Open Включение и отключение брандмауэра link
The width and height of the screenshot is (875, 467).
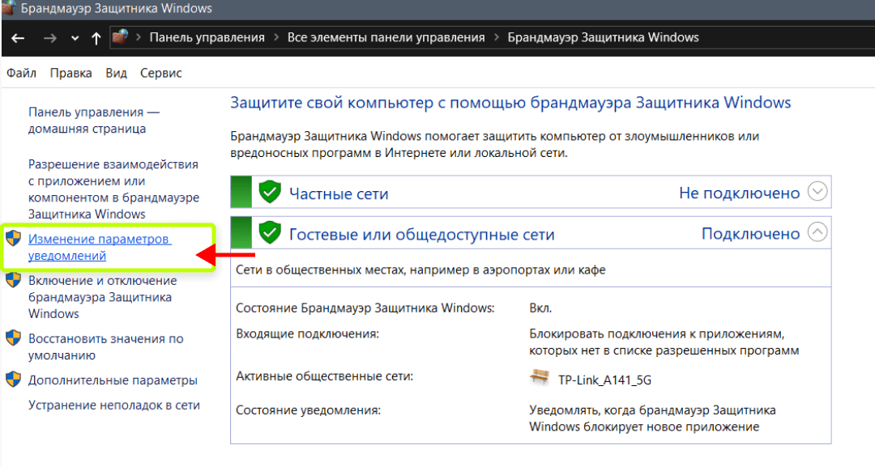point(103,297)
